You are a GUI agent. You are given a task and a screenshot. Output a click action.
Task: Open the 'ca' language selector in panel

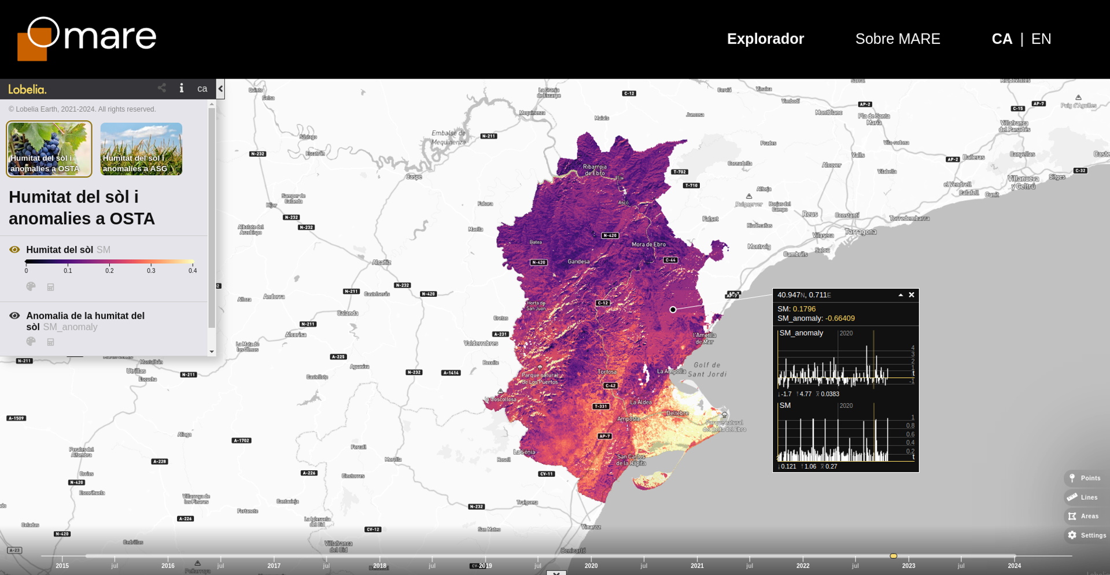[x=202, y=89]
